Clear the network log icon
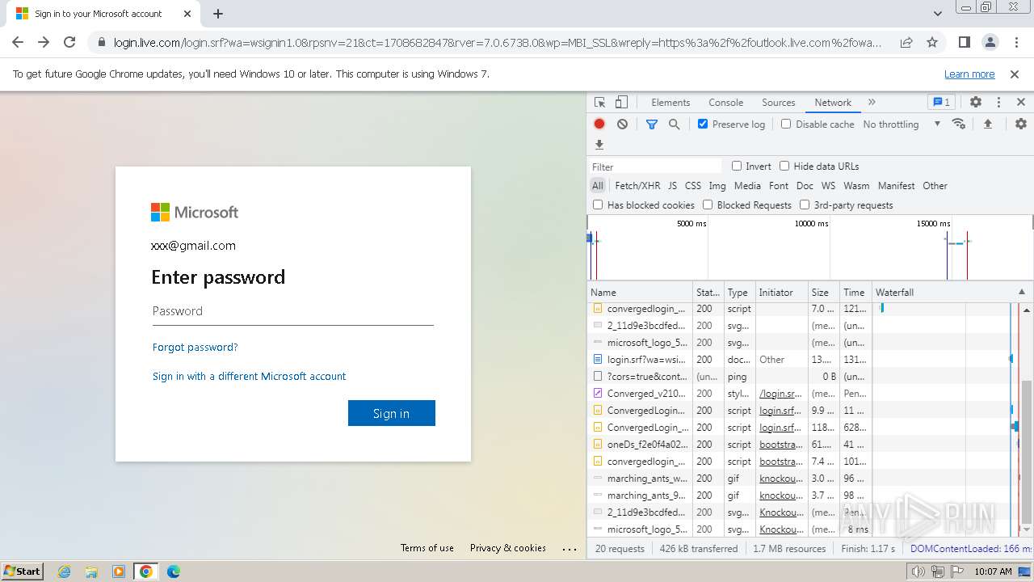This screenshot has width=1034, height=582. pos(622,124)
